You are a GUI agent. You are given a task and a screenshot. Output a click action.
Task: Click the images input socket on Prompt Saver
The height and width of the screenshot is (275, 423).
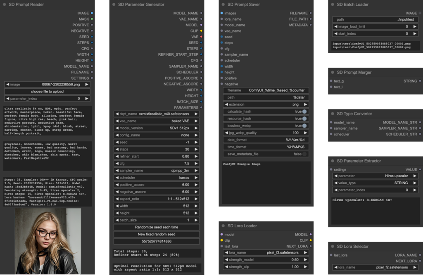[222, 13]
